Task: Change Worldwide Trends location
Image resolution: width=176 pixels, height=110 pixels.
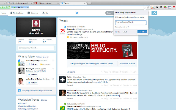Action: tap(44, 100)
